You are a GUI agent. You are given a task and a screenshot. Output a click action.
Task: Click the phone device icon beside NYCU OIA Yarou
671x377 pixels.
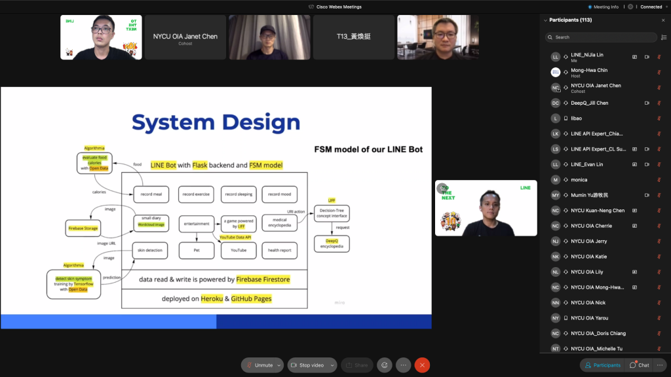(566, 318)
